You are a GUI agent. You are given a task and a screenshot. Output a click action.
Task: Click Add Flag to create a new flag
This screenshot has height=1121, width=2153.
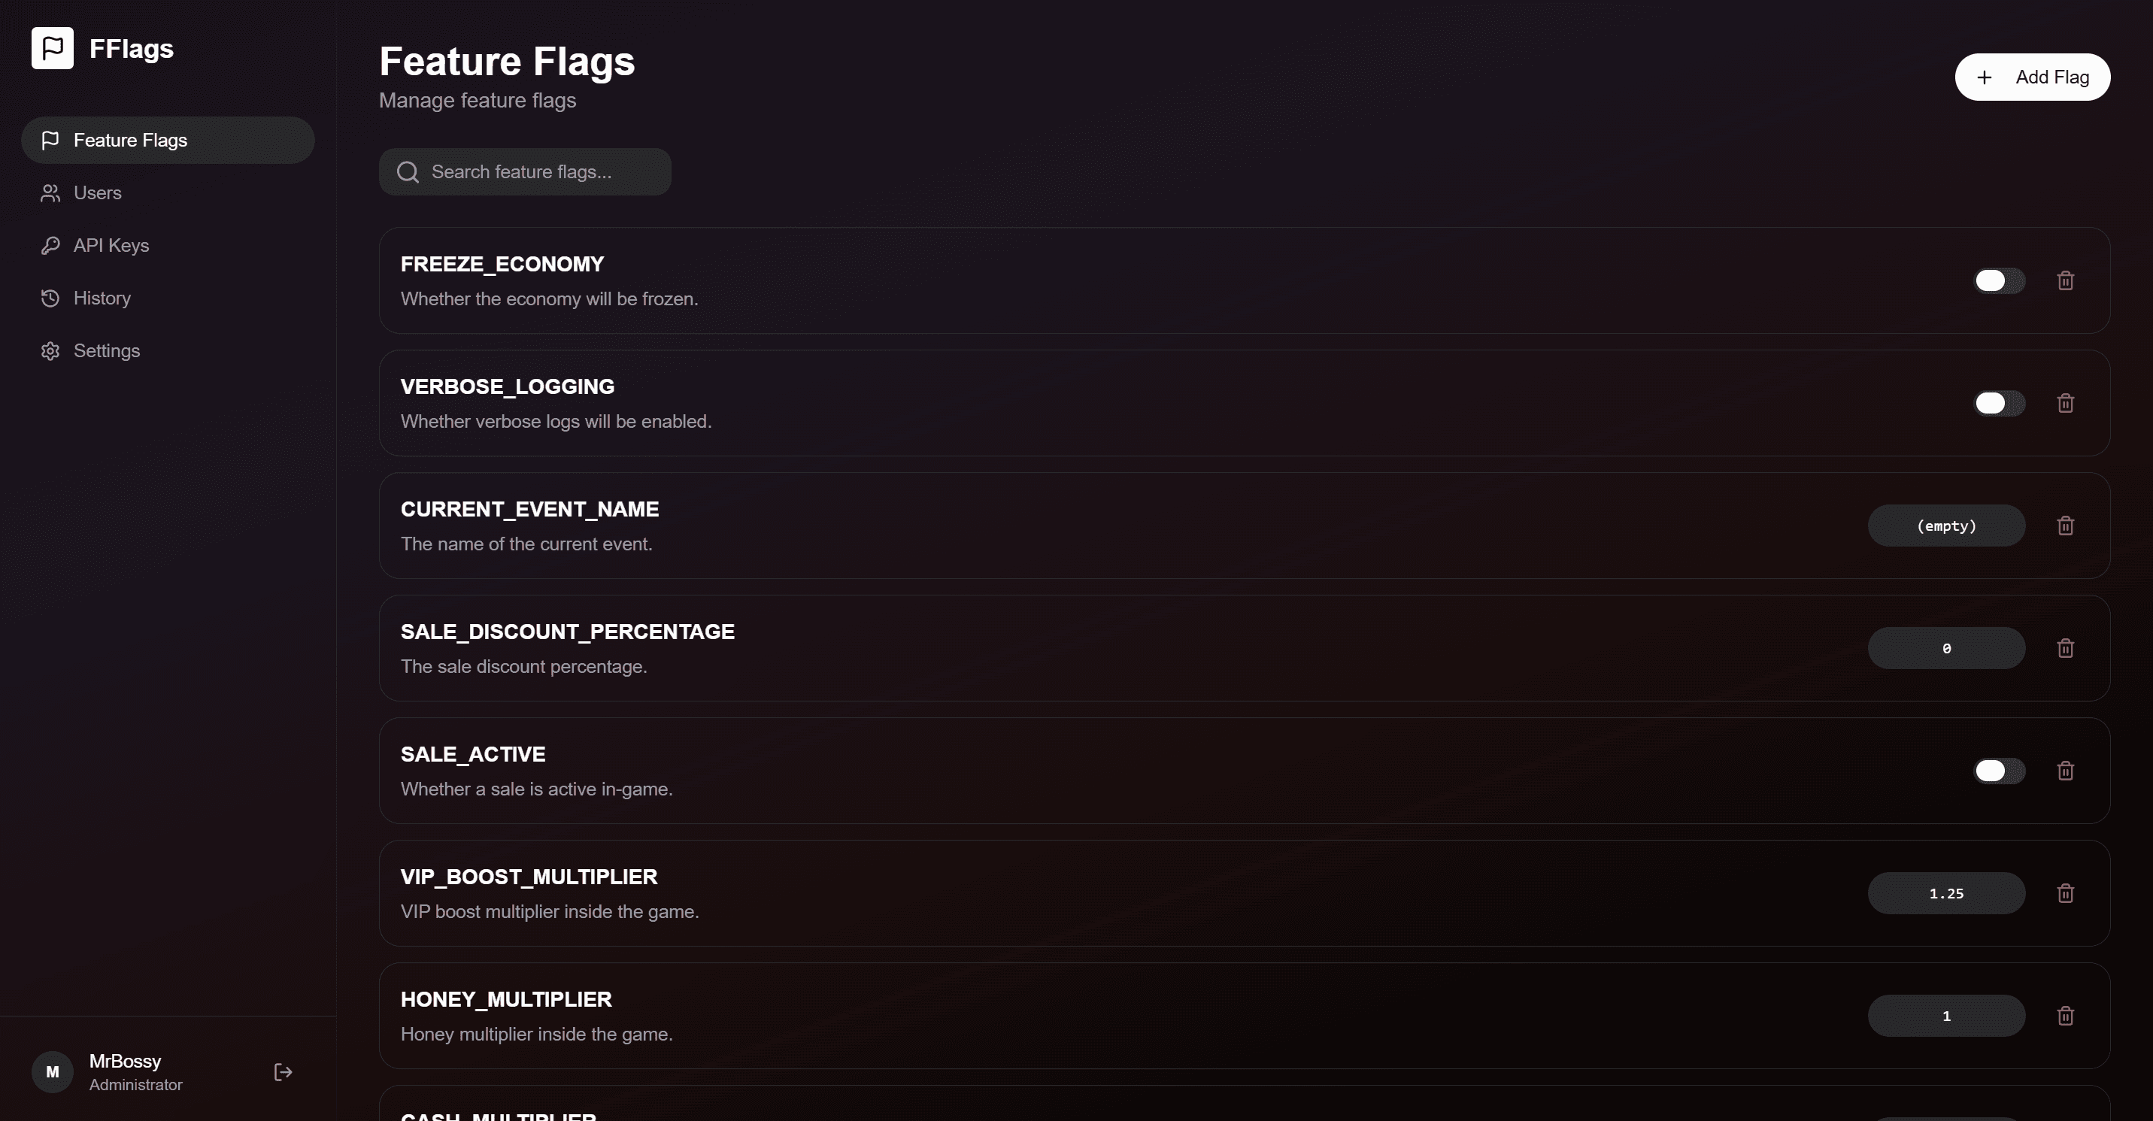[2033, 76]
